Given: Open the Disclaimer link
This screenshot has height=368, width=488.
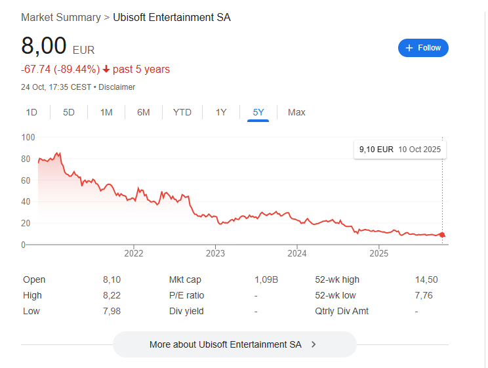Looking at the screenshot, I should [x=117, y=87].
